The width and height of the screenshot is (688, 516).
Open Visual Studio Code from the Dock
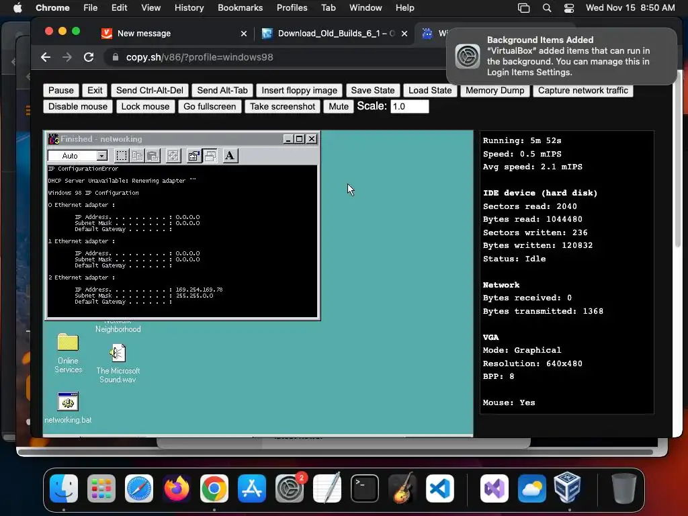pos(440,488)
